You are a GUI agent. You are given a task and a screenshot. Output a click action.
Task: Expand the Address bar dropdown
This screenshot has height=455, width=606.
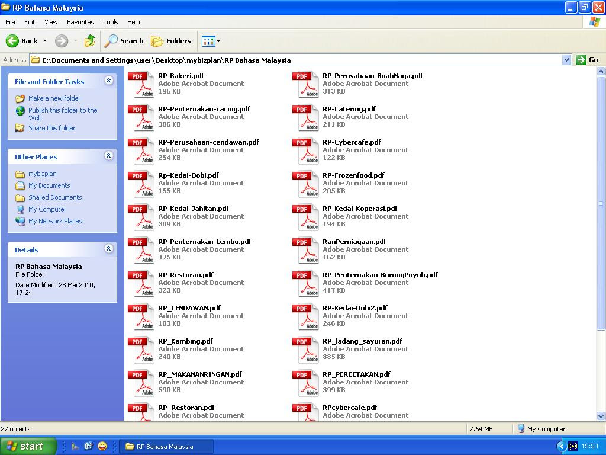566,60
